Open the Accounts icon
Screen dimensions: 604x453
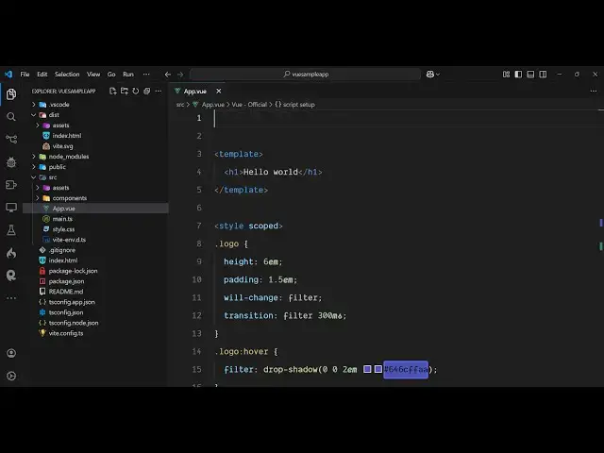[x=11, y=353]
